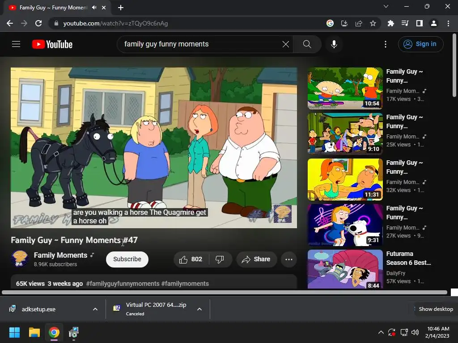
Task: Clear the search box text
Action: tap(286, 44)
